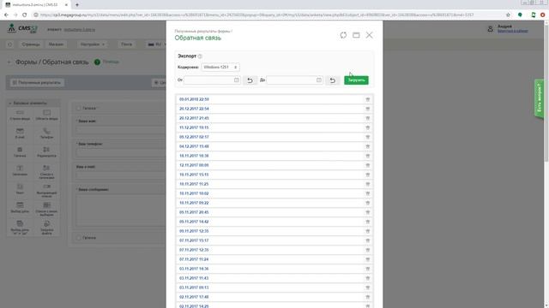Open the calendar for the До date
This screenshot has height=308, width=549.
click(318, 80)
